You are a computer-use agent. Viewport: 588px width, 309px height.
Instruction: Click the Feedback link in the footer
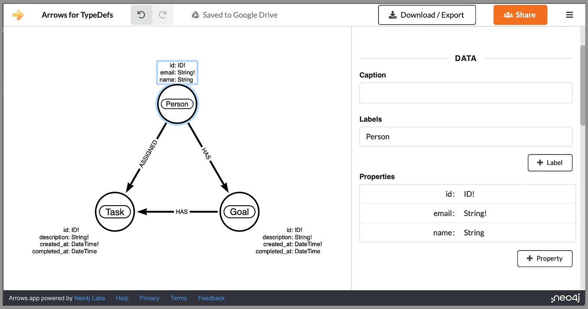[211, 298]
